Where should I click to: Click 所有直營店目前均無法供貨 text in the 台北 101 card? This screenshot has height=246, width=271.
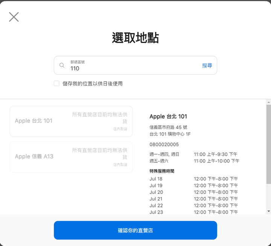[x=100, y=118]
